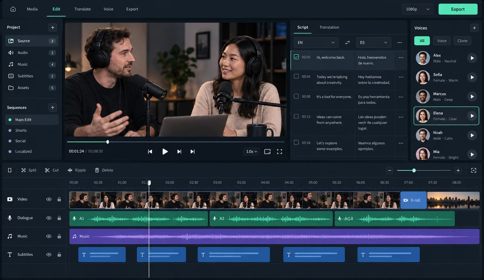Go to the home icon
Screen dimensions: 484x280
pos(13,9)
